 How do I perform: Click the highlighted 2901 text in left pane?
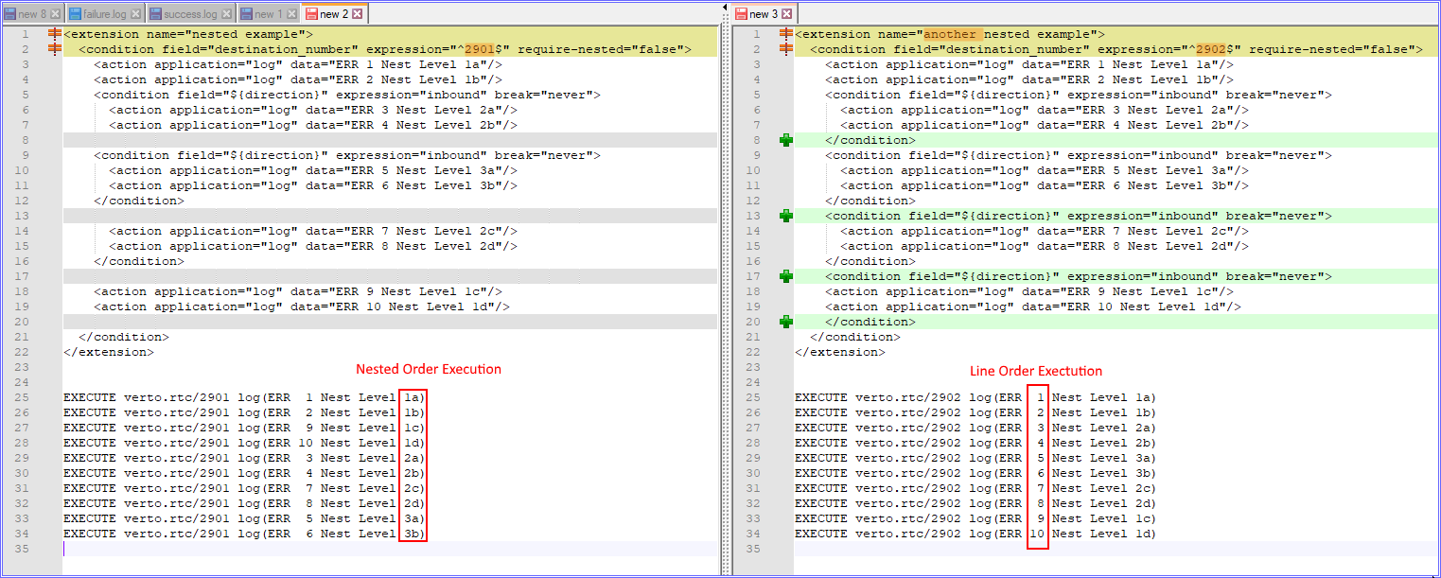click(x=479, y=49)
